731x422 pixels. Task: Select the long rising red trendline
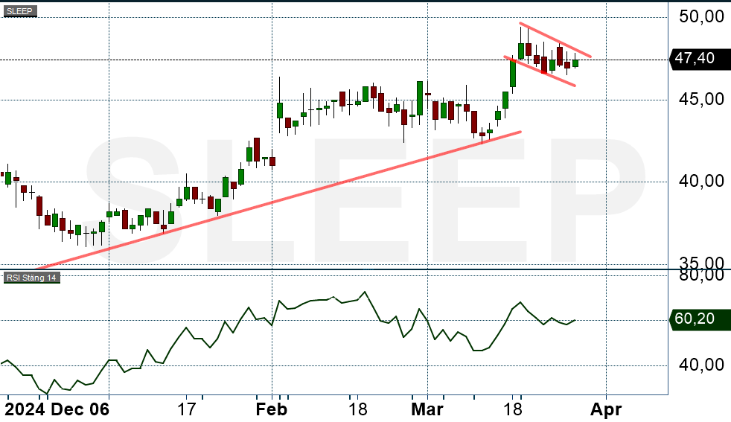(x=280, y=200)
